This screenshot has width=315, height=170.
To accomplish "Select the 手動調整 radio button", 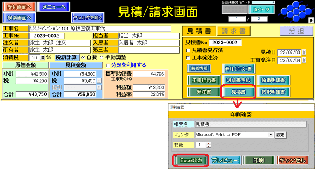I will (102, 57).
